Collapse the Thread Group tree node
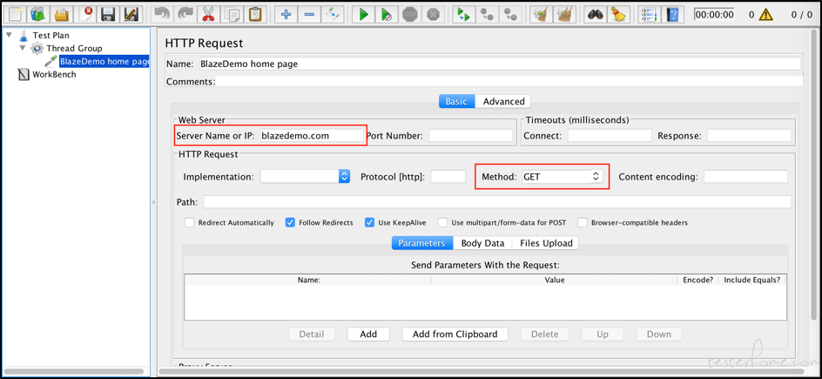 point(24,49)
